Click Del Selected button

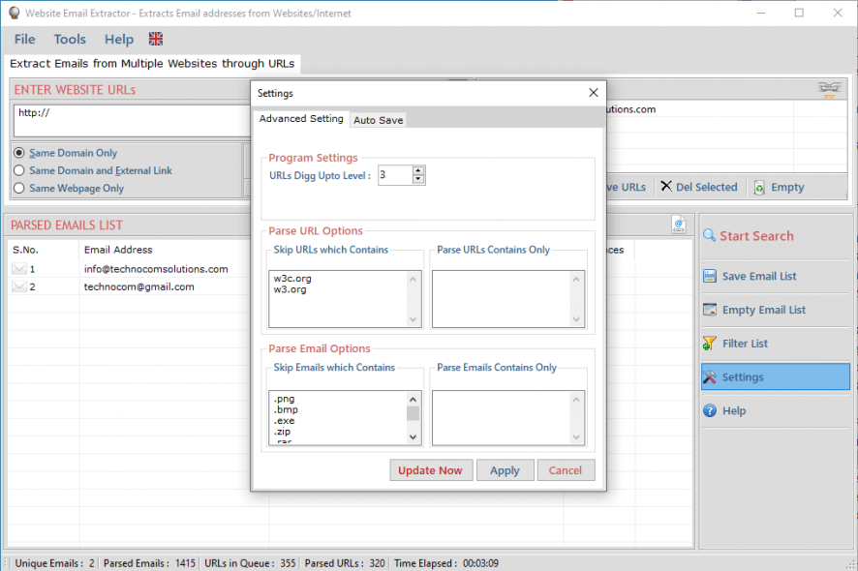tap(699, 187)
